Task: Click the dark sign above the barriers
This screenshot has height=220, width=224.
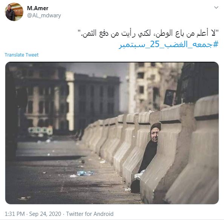Action: 170,98
